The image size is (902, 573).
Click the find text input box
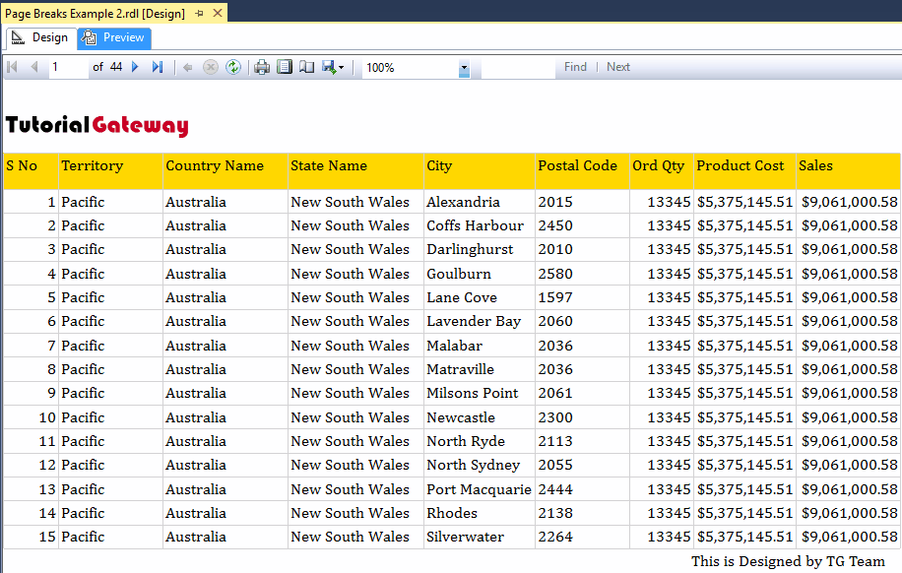pyautogui.click(x=517, y=67)
